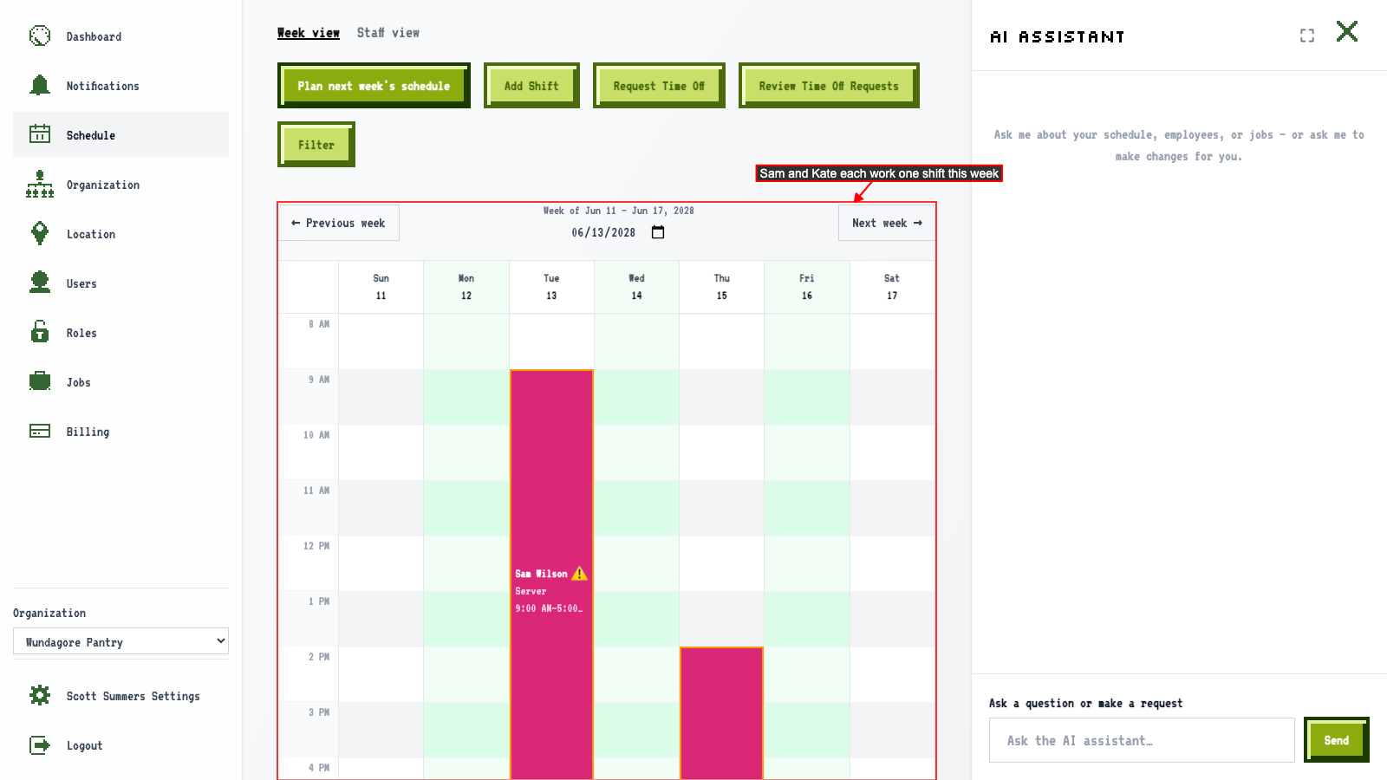The width and height of the screenshot is (1387, 780).
Task: Focus the Ask the AI assistant input
Action: [x=1142, y=740]
